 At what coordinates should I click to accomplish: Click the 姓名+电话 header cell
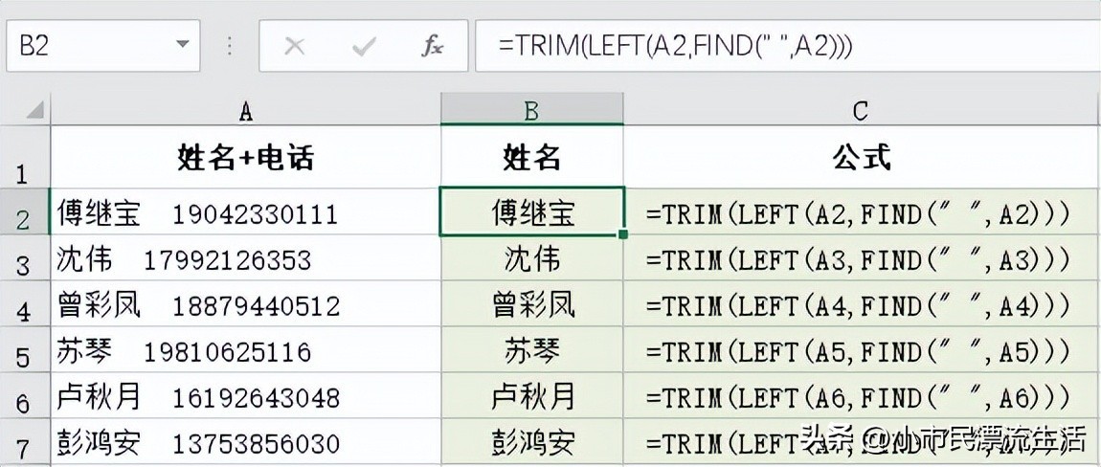(x=245, y=158)
